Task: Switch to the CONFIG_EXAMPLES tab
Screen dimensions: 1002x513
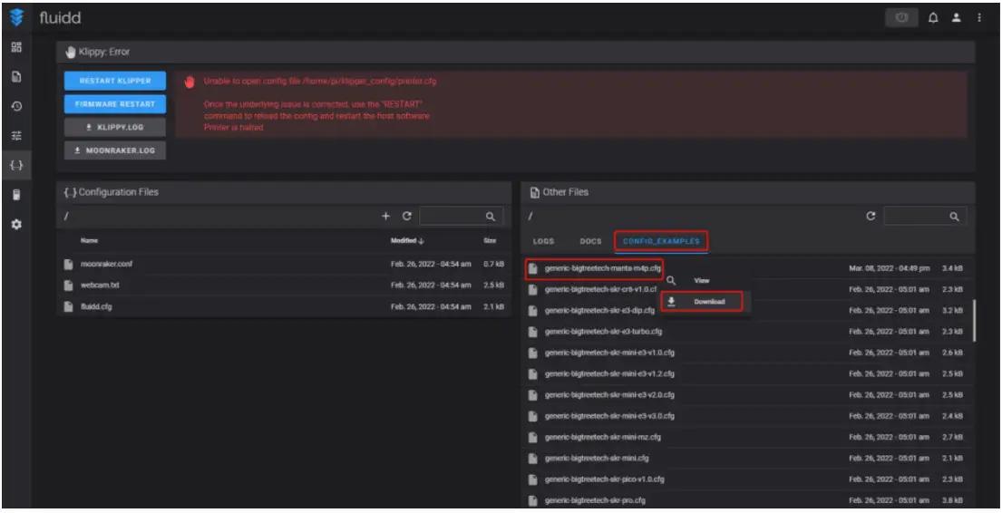Action: click(x=661, y=241)
